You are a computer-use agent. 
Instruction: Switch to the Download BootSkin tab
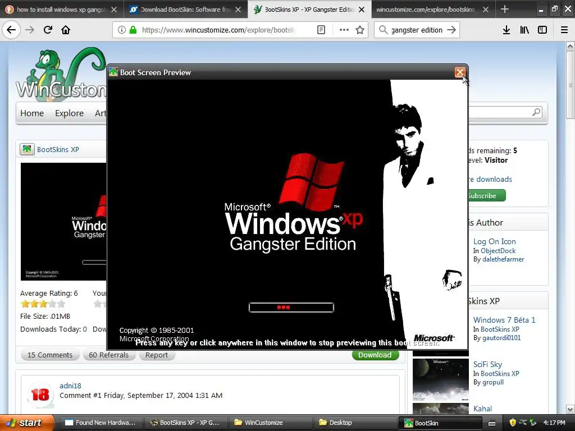click(185, 10)
